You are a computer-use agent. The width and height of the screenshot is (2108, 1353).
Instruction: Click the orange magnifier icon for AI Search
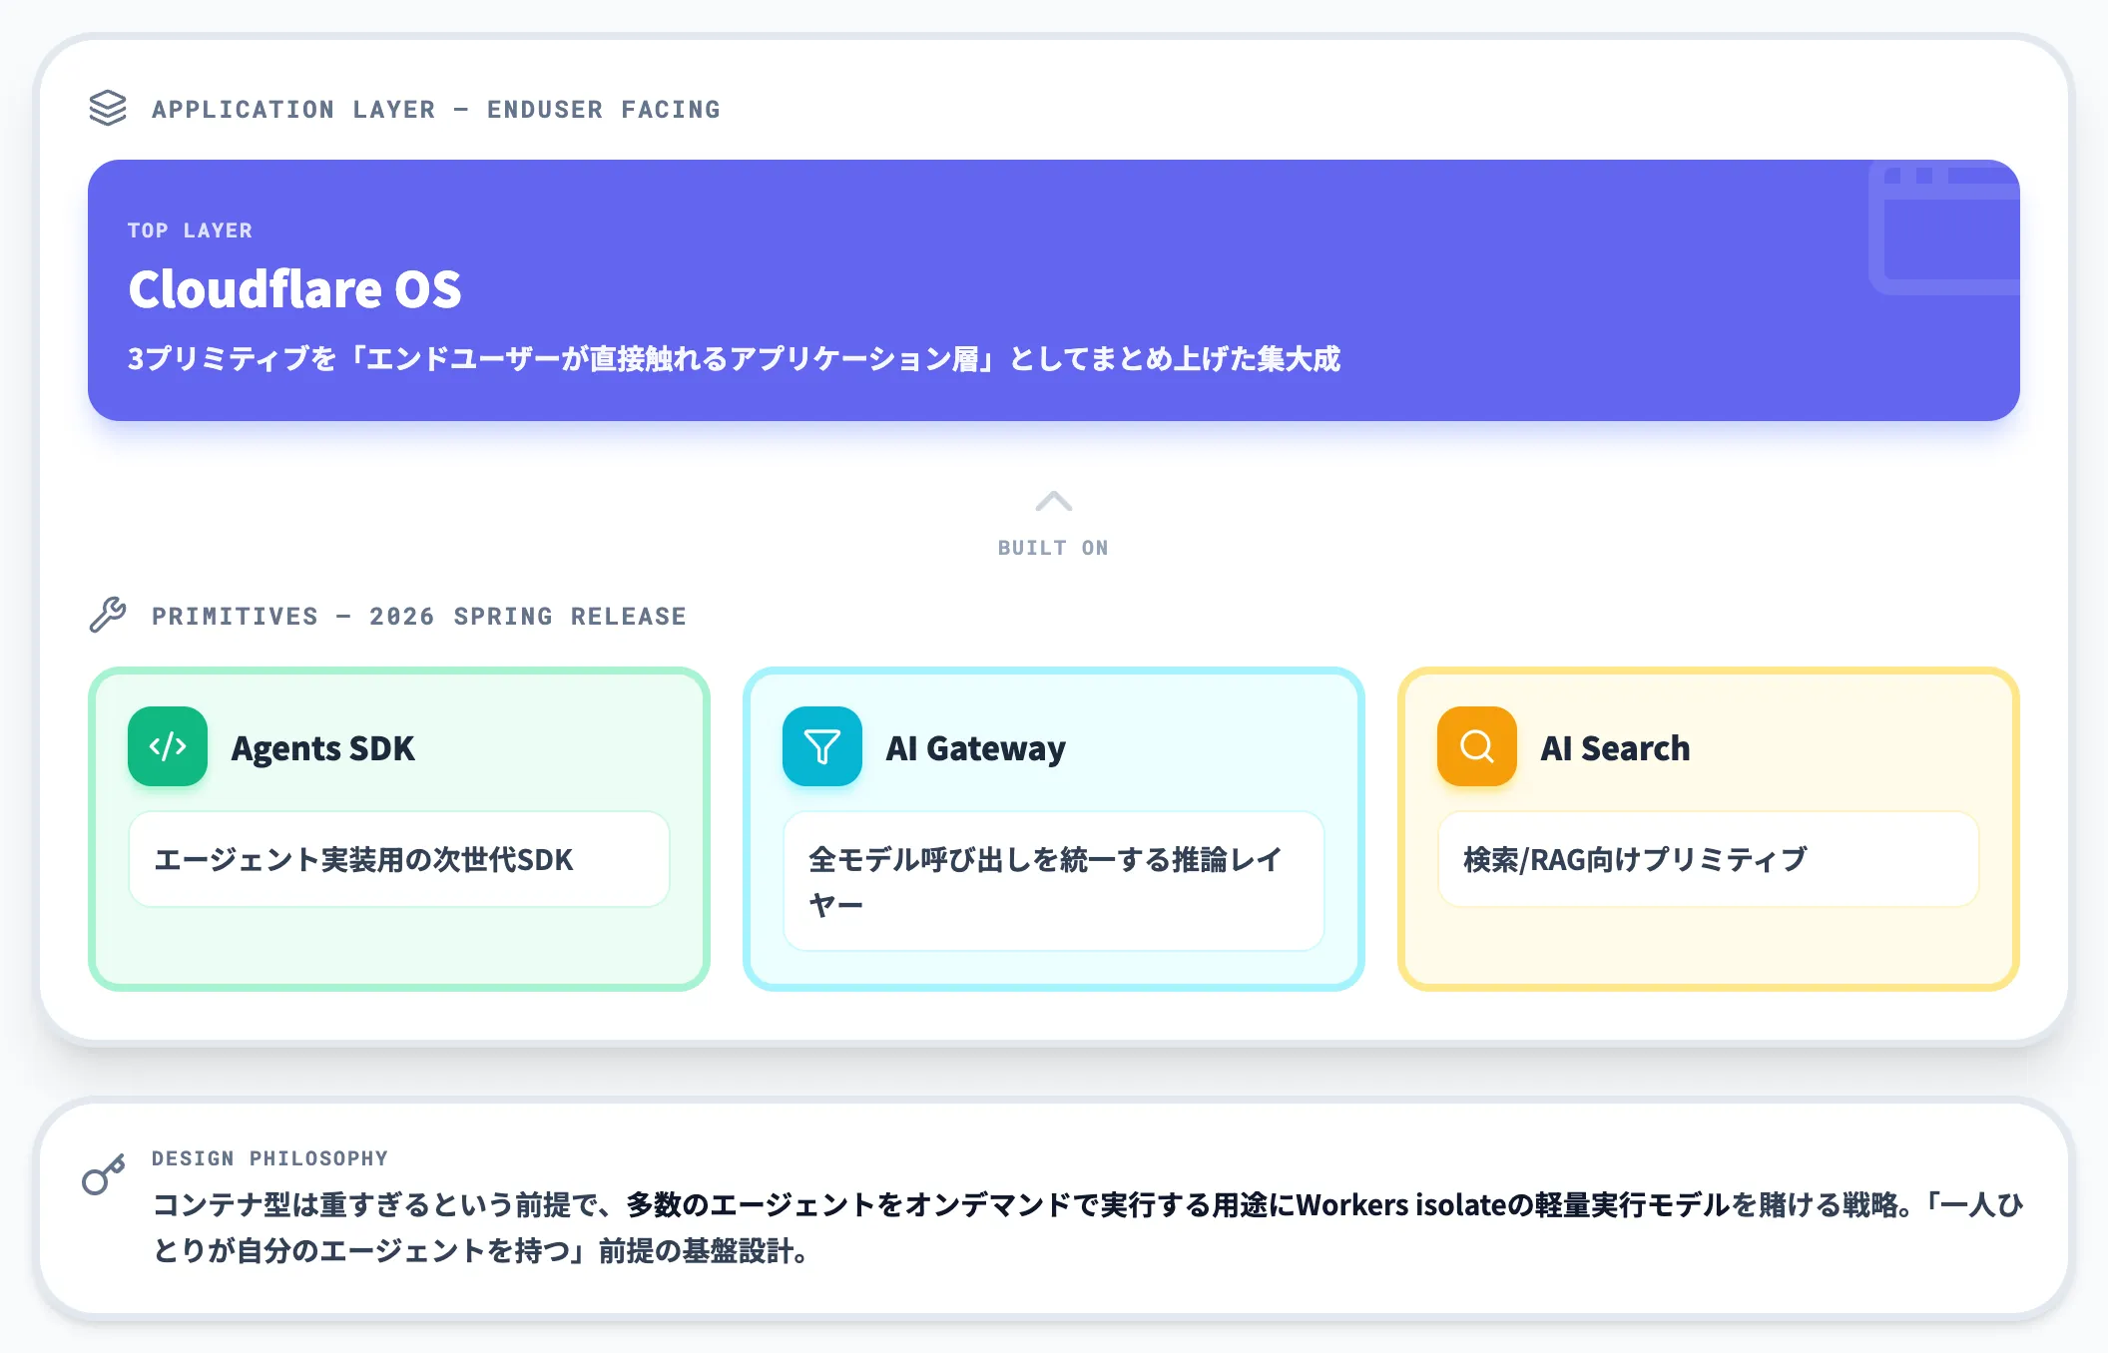1477,746
